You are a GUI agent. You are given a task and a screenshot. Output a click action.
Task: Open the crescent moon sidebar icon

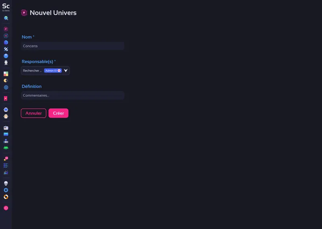click(x=6, y=80)
